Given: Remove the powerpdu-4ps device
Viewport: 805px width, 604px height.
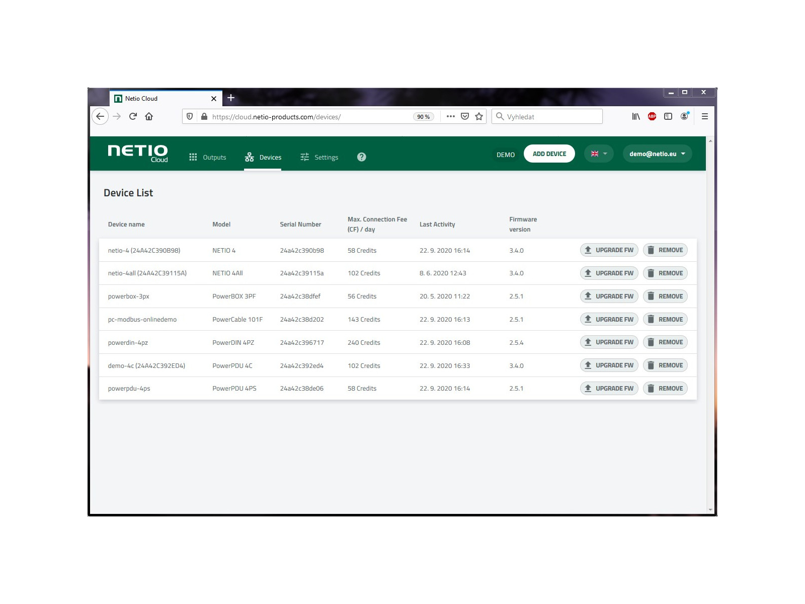Looking at the screenshot, I should (665, 389).
